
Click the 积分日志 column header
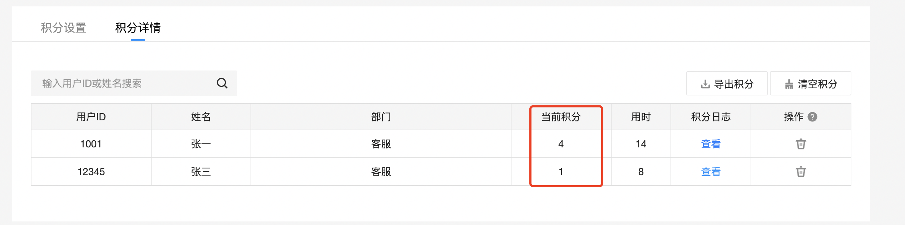click(711, 117)
